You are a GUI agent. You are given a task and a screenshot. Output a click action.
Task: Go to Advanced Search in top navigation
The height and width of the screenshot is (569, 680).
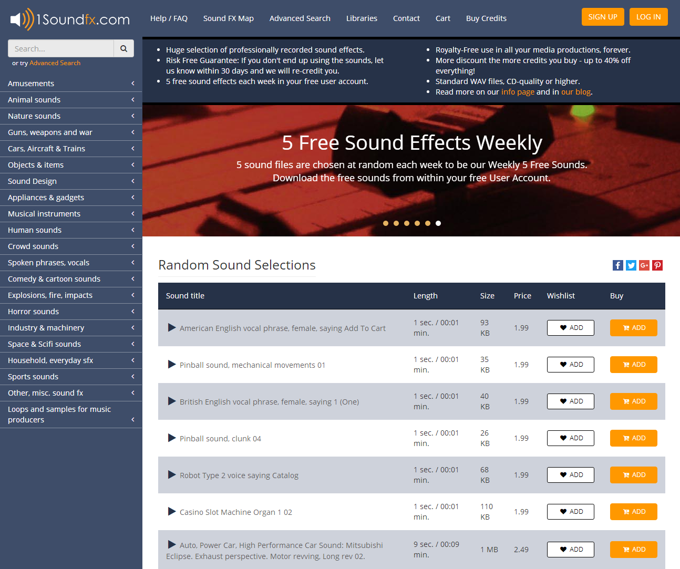pos(300,18)
